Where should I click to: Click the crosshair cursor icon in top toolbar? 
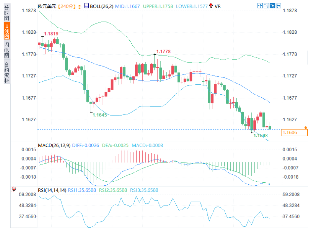260,6
